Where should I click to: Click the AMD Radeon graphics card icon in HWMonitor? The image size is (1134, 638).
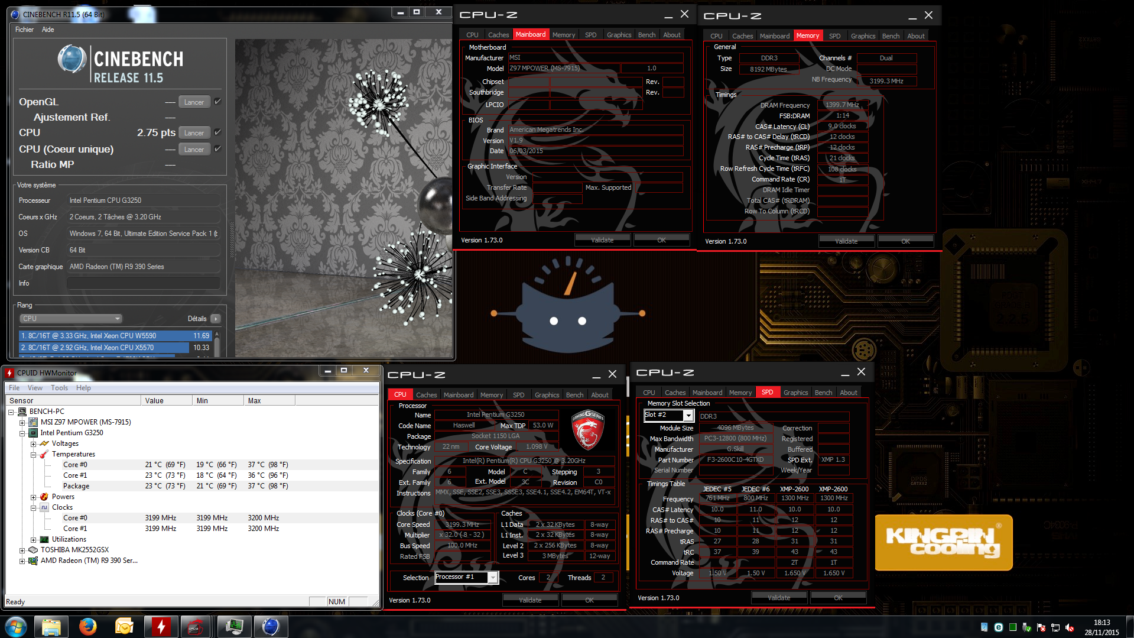pyautogui.click(x=33, y=561)
